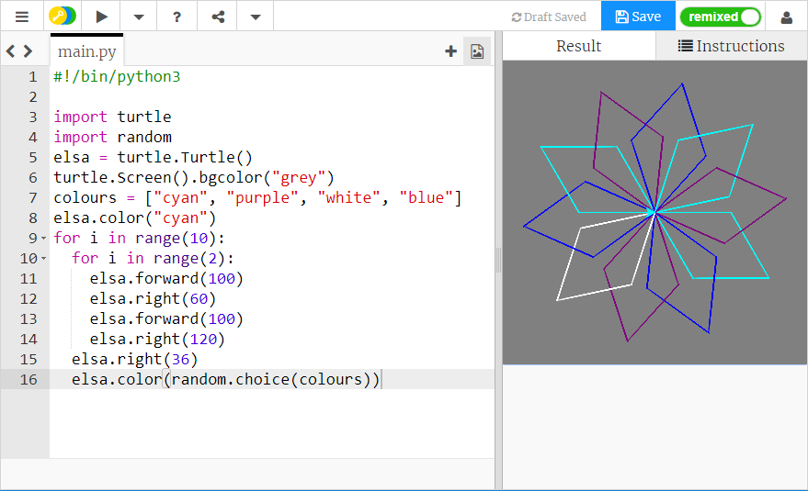
Task: Switch to the Instructions tab
Action: pos(732,46)
